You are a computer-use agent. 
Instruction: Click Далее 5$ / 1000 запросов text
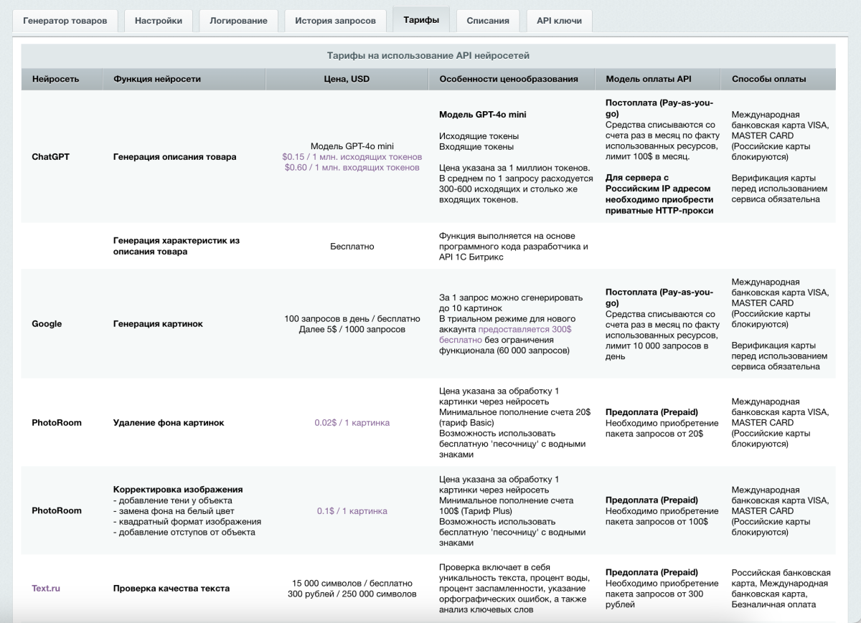352,329
